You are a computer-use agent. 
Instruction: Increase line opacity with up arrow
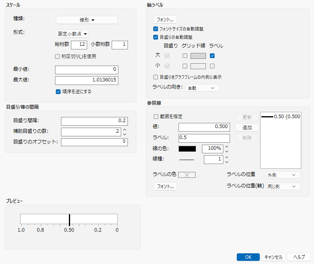click(226, 147)
